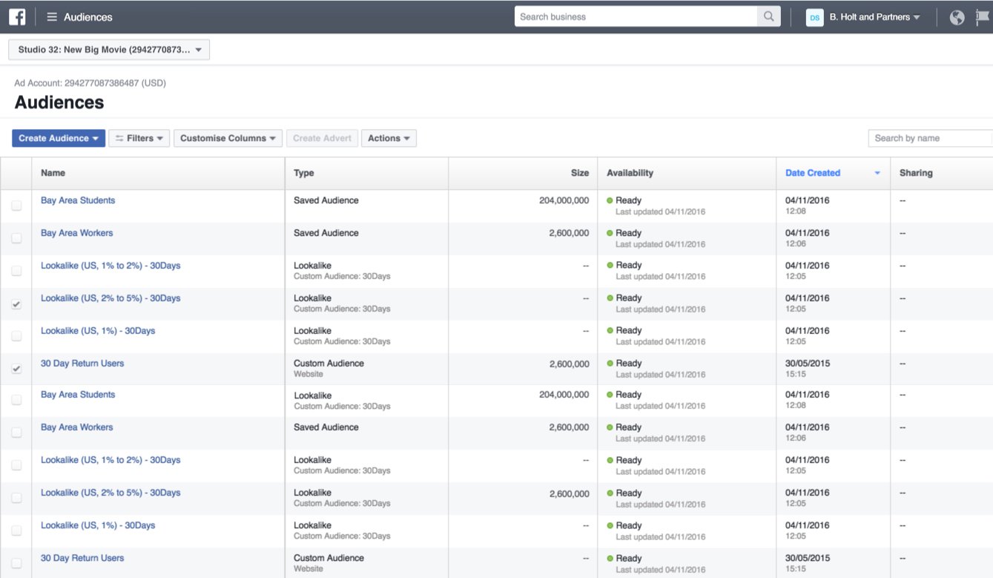
Task: Focus the Search by name field
Action: pyautogui.click(x=929, y=138)
